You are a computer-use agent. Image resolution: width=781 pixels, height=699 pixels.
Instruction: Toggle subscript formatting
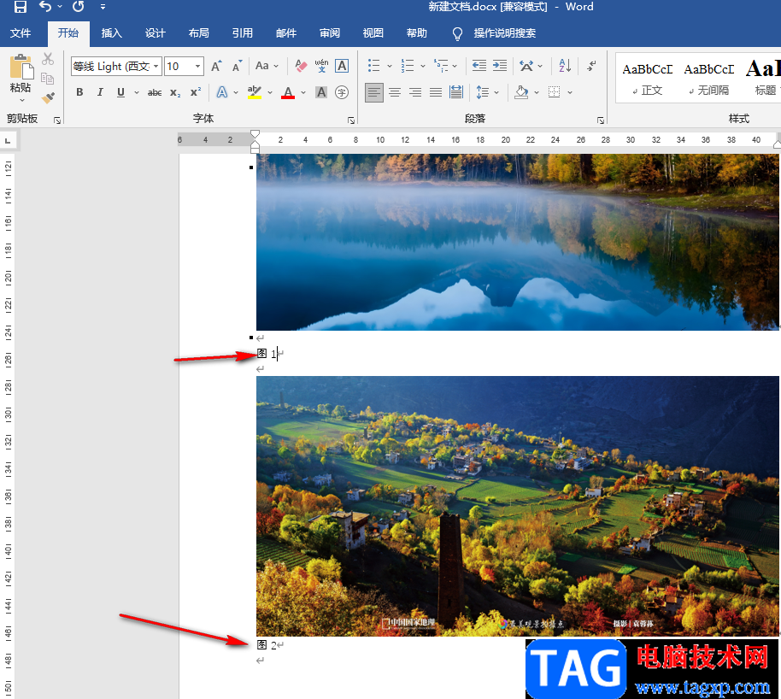(x=175, y=92)
